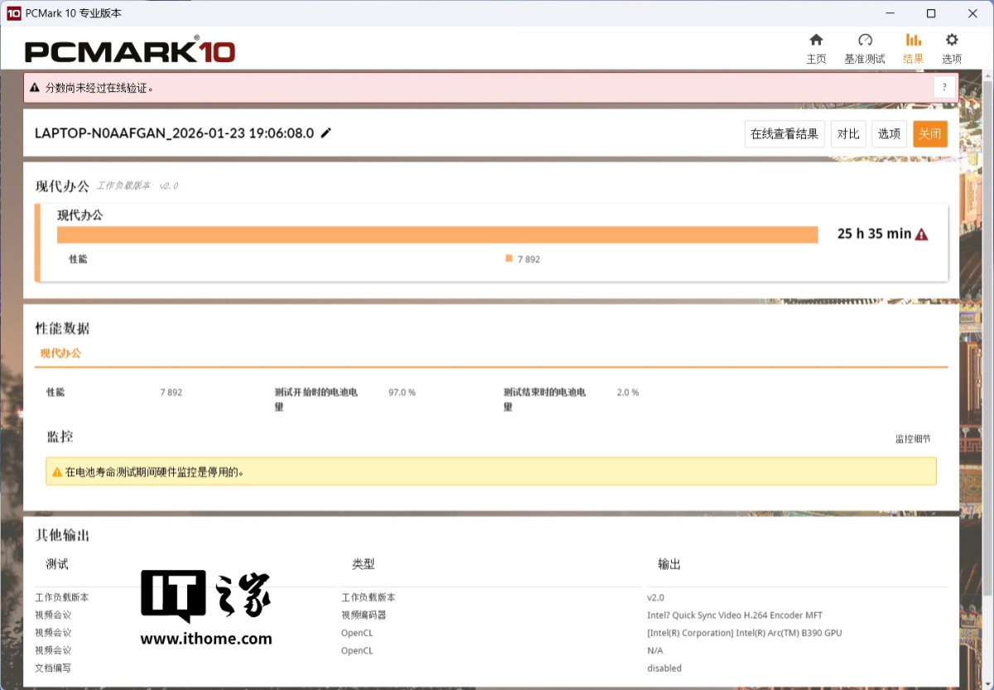This screenshot has height=690, width=994.
Task: Click the edit pencil beside the result name
Action: [326, 131]
